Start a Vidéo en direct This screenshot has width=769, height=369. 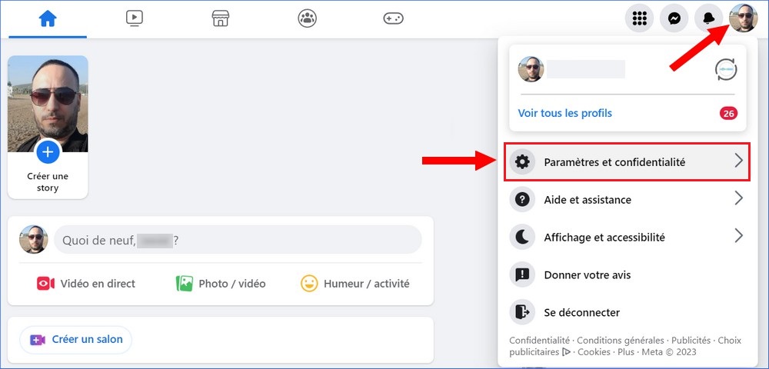click(x=85, y=284)
